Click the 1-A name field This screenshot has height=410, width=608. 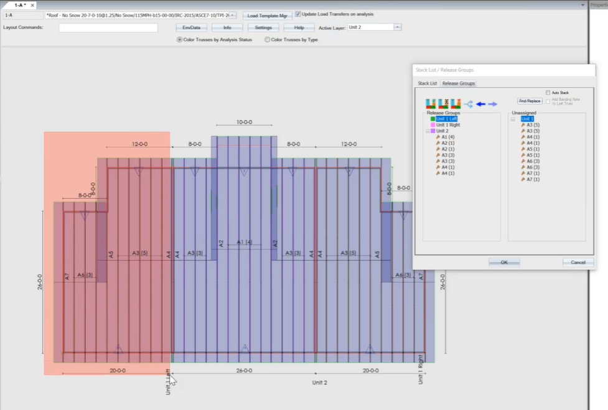tap(23, 15)
